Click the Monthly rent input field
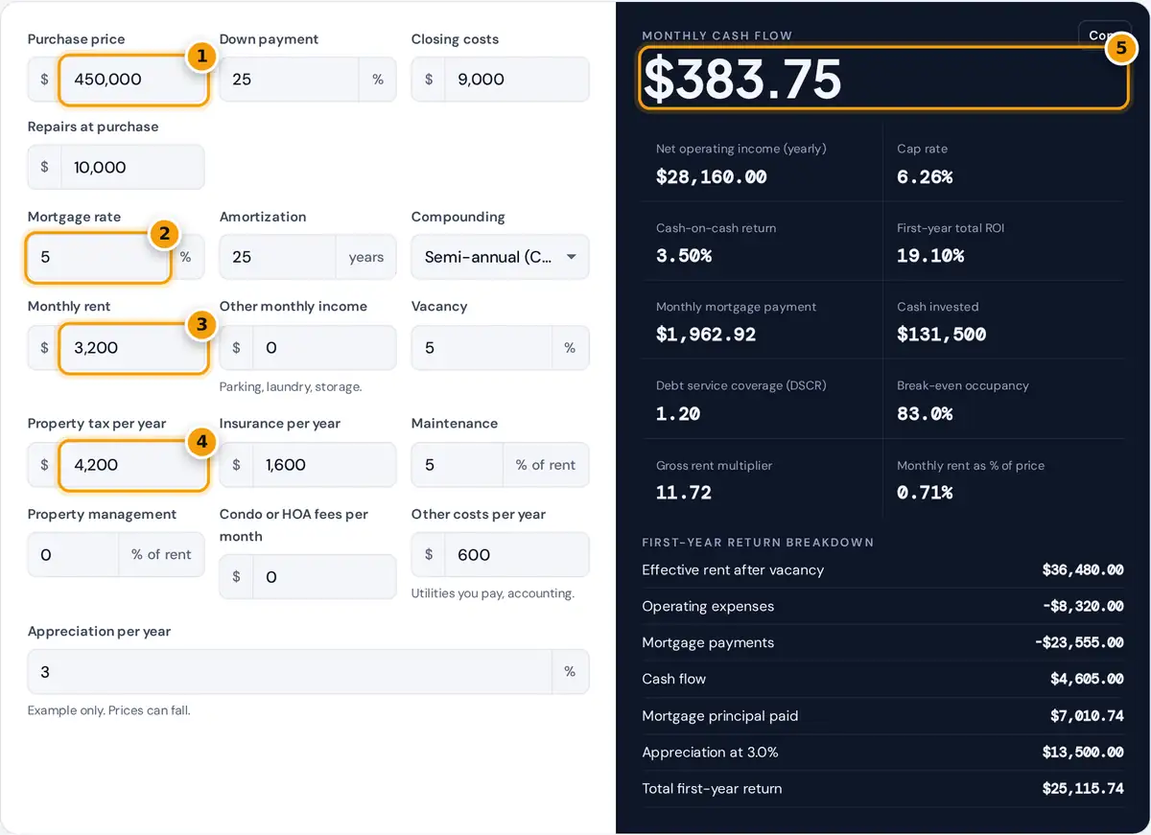1151x835 pixels. pyautogui.click(x=132, y=348)
